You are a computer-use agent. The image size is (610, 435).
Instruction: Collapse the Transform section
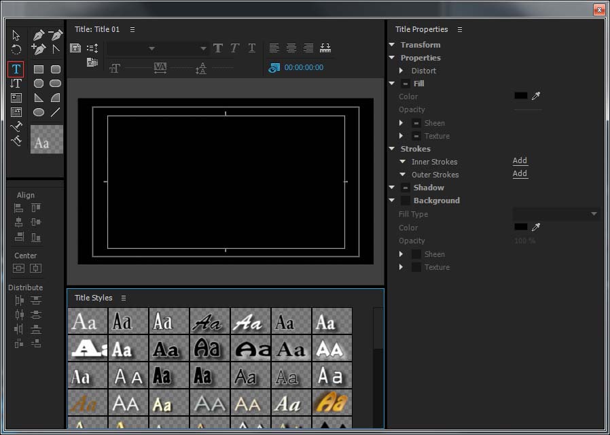pyautogui.click(x=392, y=45)
